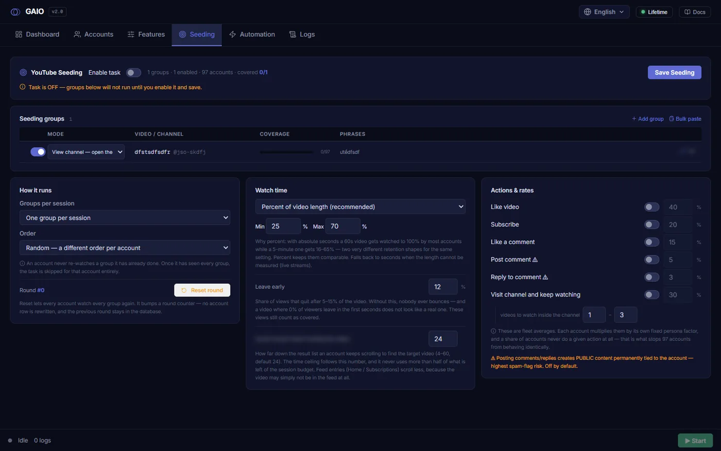
Task: Click the Accounts people icon
Action: coord(77,35)
